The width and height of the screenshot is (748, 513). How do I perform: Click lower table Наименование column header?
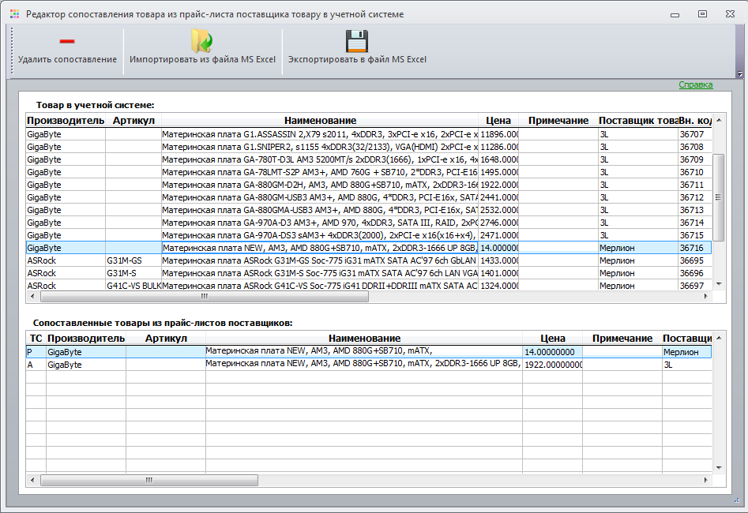coord(364,339)
